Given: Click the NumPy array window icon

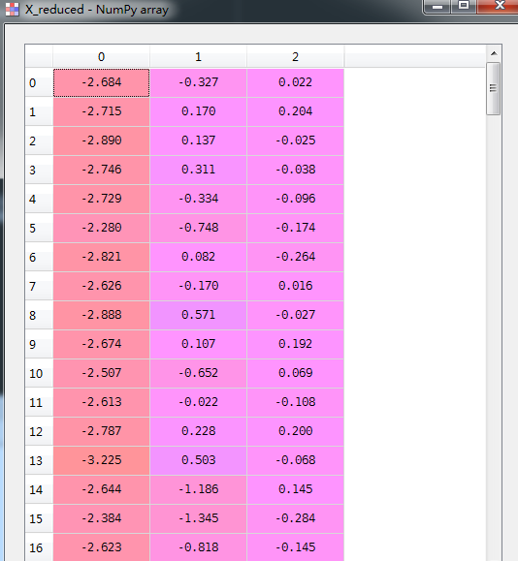Looking at the screenshot, I should pos(13,10).
